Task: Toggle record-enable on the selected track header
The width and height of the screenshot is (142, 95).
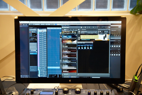Action: click(42, 31)
